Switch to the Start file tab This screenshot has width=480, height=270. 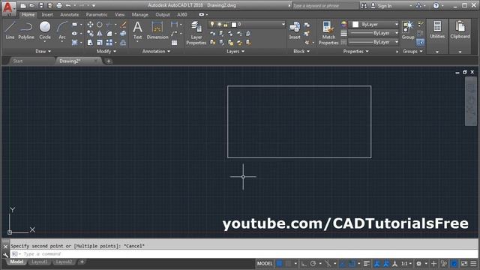click(18, 61)
